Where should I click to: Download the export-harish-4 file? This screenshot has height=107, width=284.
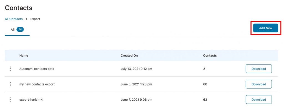[x=259, y=100]
